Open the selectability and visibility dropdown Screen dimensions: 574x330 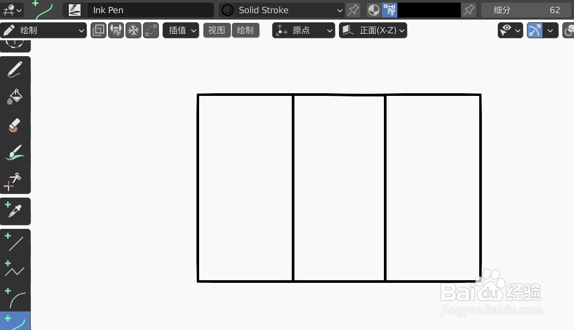(x=510, y=30)
